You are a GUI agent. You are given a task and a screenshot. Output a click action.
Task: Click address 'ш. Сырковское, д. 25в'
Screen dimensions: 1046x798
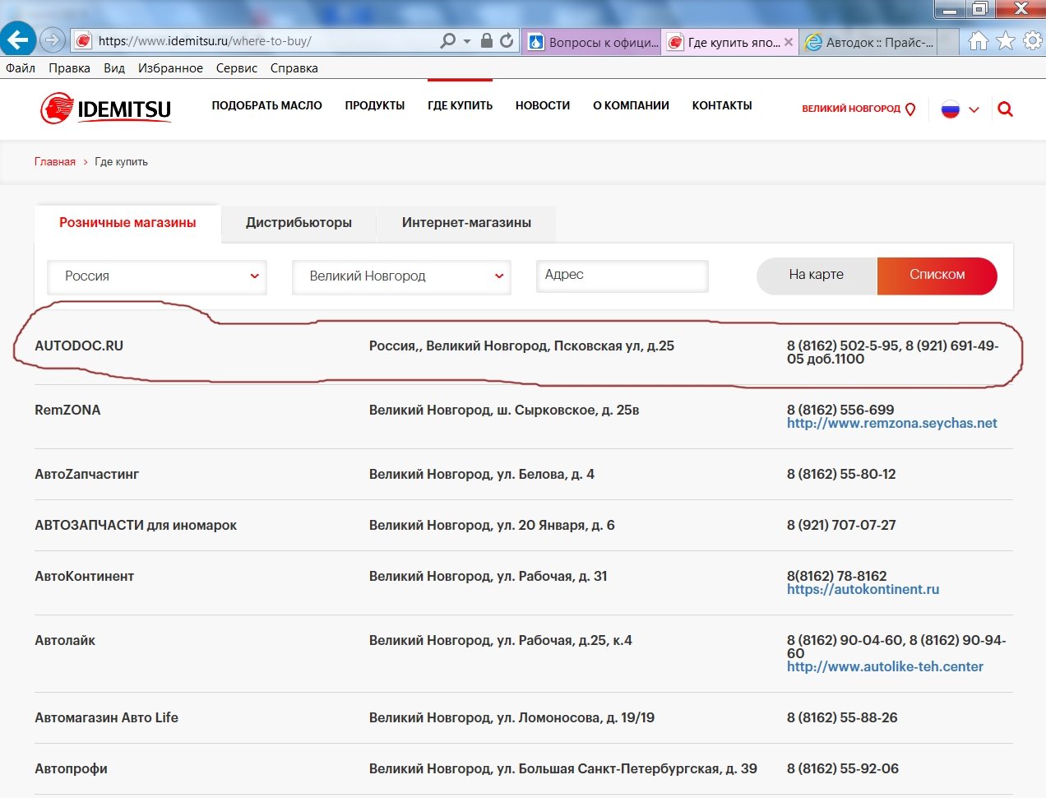pyautogui.click(x=567, y=410)
